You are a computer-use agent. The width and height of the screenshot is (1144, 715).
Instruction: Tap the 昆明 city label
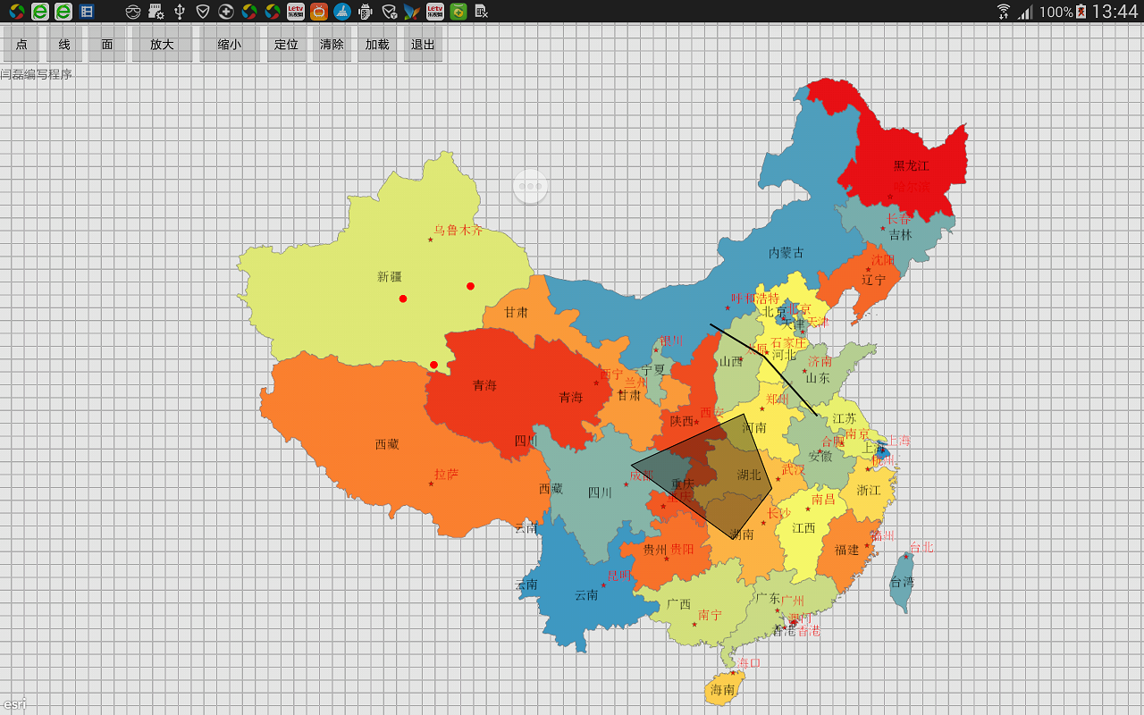(619, 575)
